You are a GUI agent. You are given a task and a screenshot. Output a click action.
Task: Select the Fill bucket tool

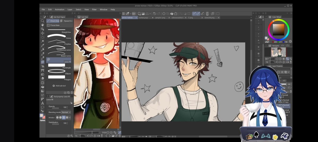coord(42,87)
